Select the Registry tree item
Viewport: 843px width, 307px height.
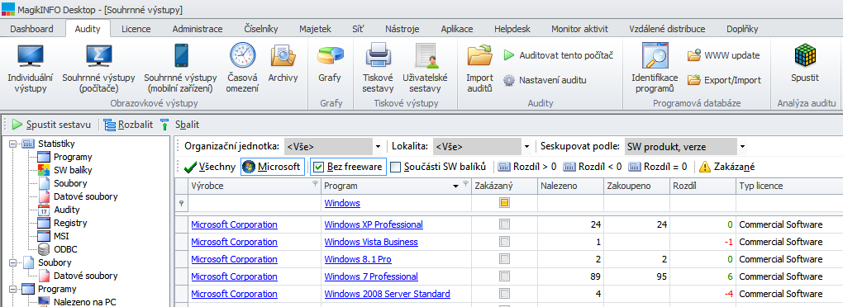point(70,223)
